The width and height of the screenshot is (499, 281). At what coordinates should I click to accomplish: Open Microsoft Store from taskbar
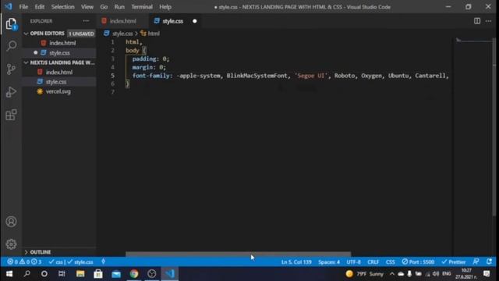98,274
